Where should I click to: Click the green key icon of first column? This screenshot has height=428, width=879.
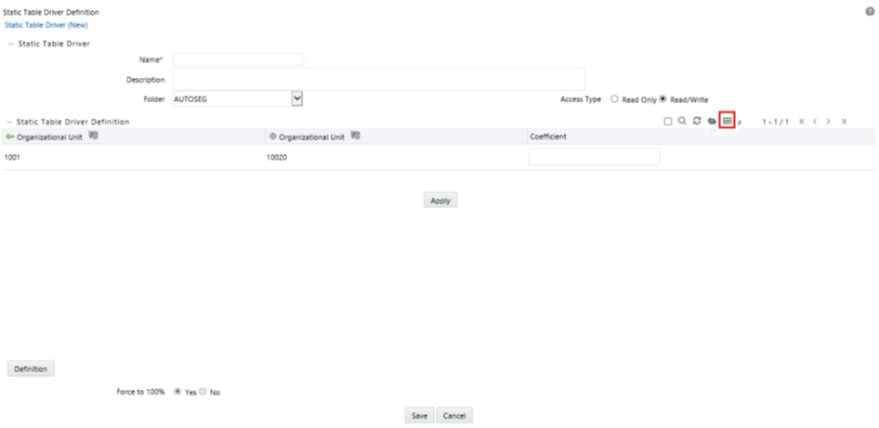click(x=9, y=136)
